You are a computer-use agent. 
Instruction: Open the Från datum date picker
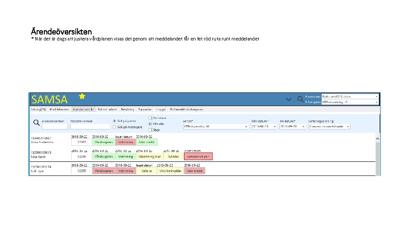click(264, 126)
